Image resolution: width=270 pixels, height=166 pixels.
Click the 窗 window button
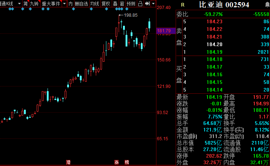(122, 4)
